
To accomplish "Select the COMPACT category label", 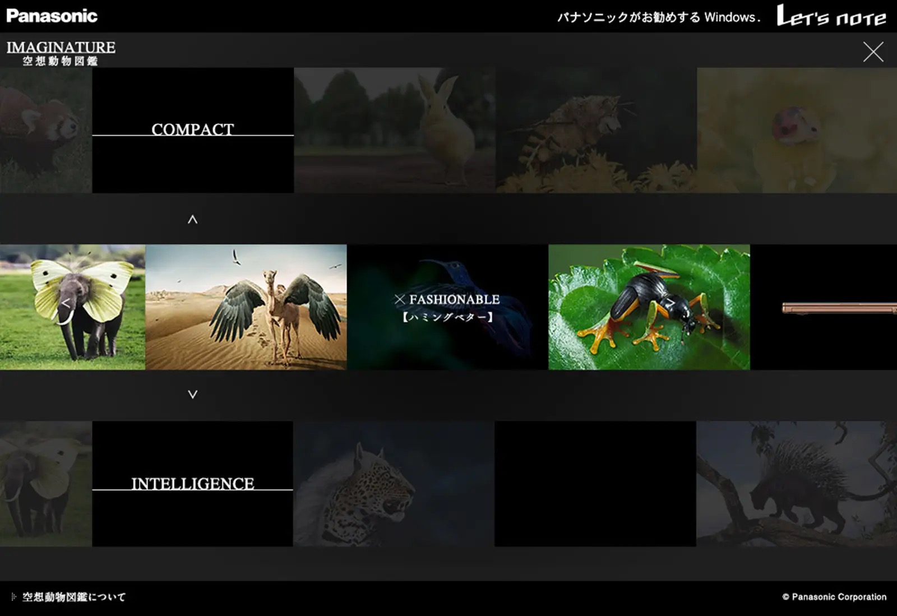I will pos(192,129).
